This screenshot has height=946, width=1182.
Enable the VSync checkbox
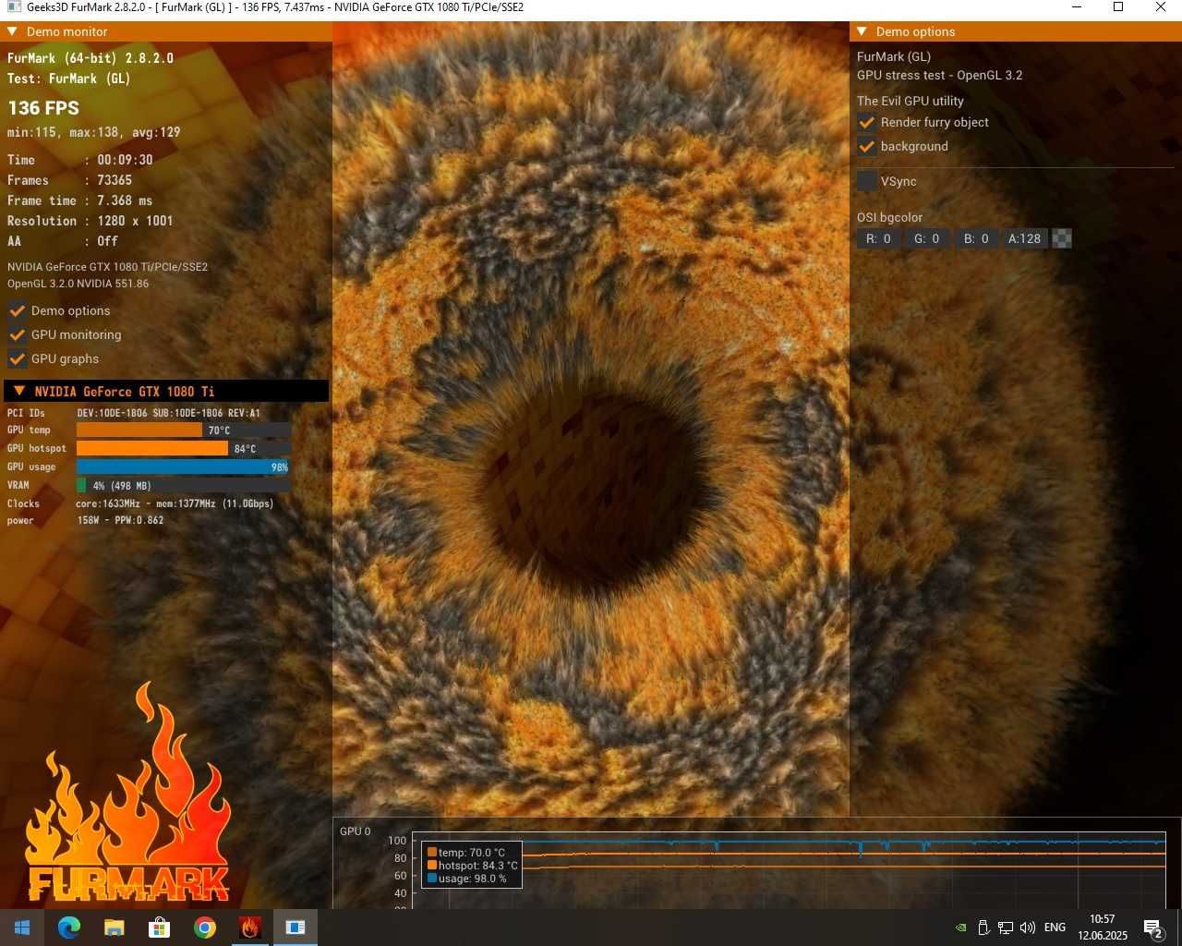coord(867,181)
